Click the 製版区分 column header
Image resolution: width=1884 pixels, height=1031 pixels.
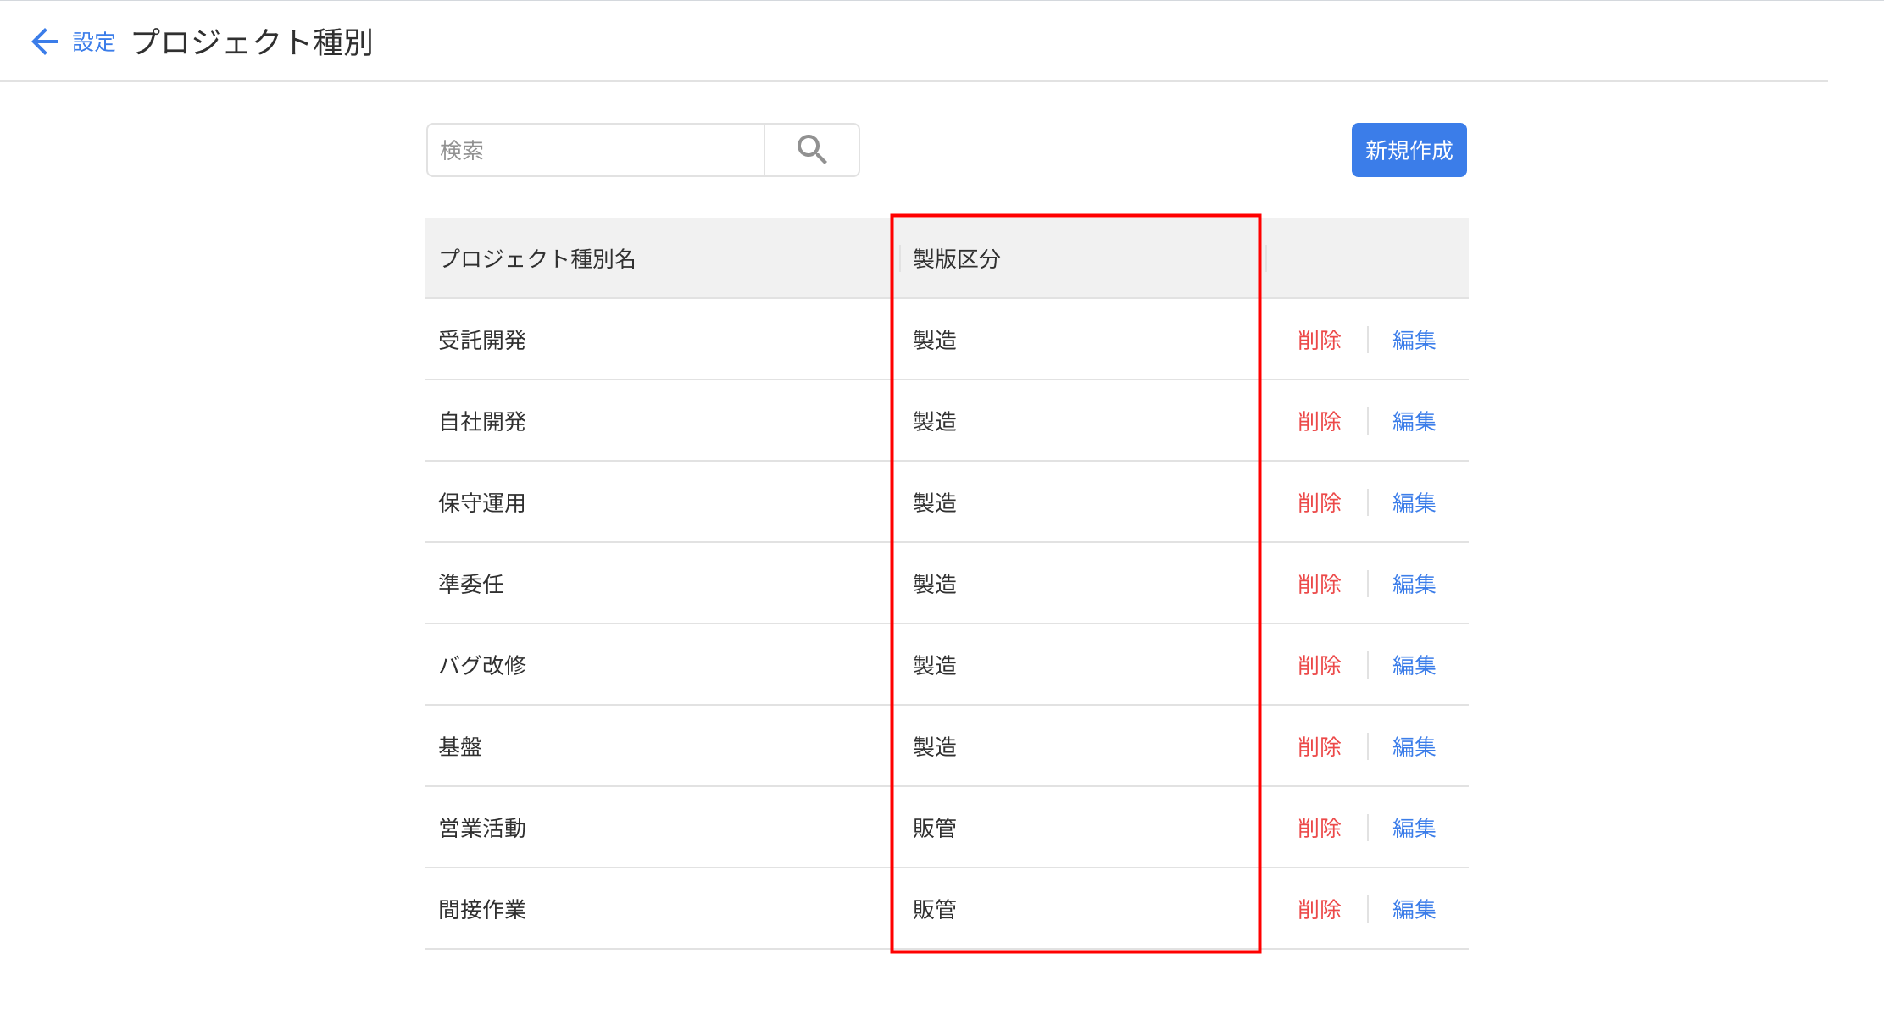pyautogui.click(x=956, y=258)
